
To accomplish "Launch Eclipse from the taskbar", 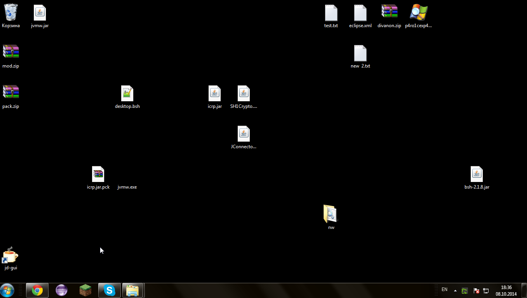I will [61, 290].
